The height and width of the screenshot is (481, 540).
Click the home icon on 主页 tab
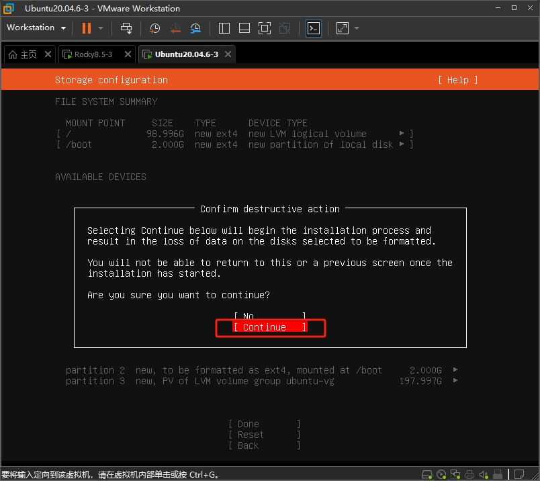tap(13, 54)
